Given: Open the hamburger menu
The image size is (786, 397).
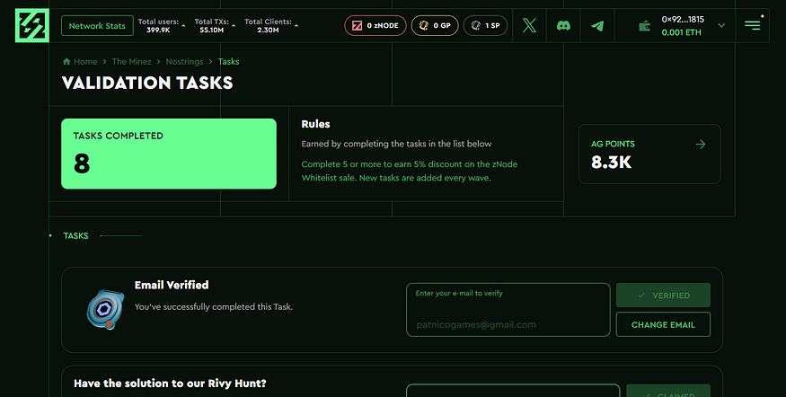Looking at the screenshot, I should [753, 25].
